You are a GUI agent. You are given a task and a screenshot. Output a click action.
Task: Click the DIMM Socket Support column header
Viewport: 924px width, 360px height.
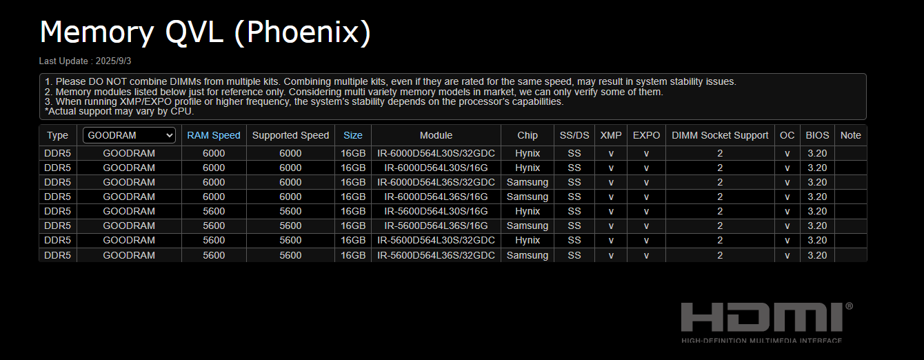click(720, 135)
